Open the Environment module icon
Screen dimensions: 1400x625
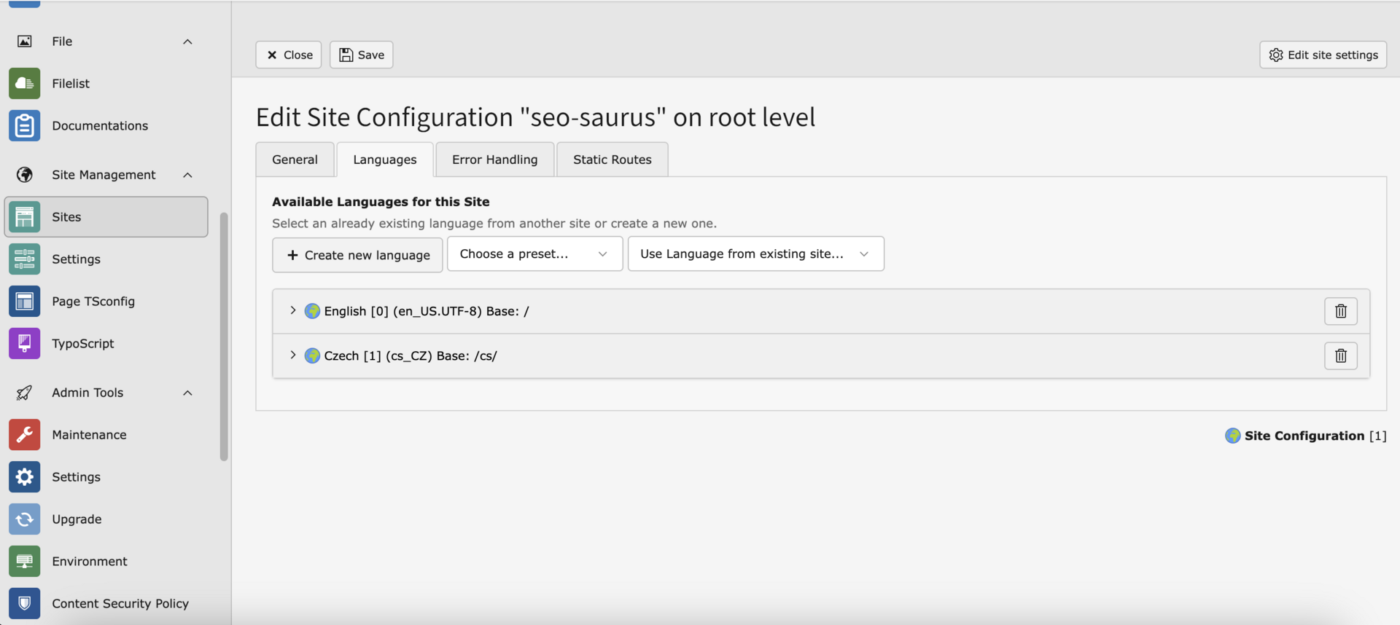coord(24,561)
